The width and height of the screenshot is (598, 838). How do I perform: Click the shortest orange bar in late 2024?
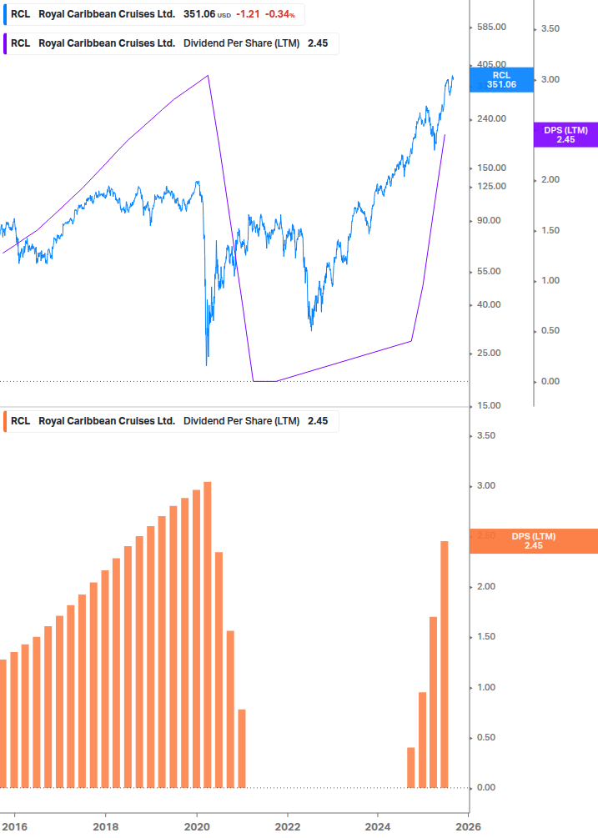[410, 767]
